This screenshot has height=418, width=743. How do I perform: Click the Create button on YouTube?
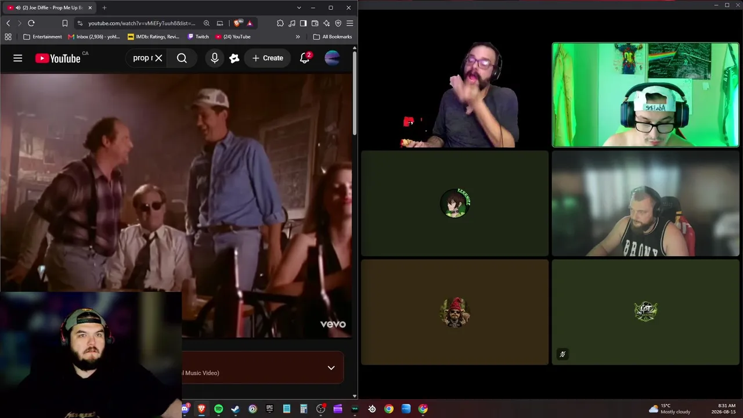(268, 58)
